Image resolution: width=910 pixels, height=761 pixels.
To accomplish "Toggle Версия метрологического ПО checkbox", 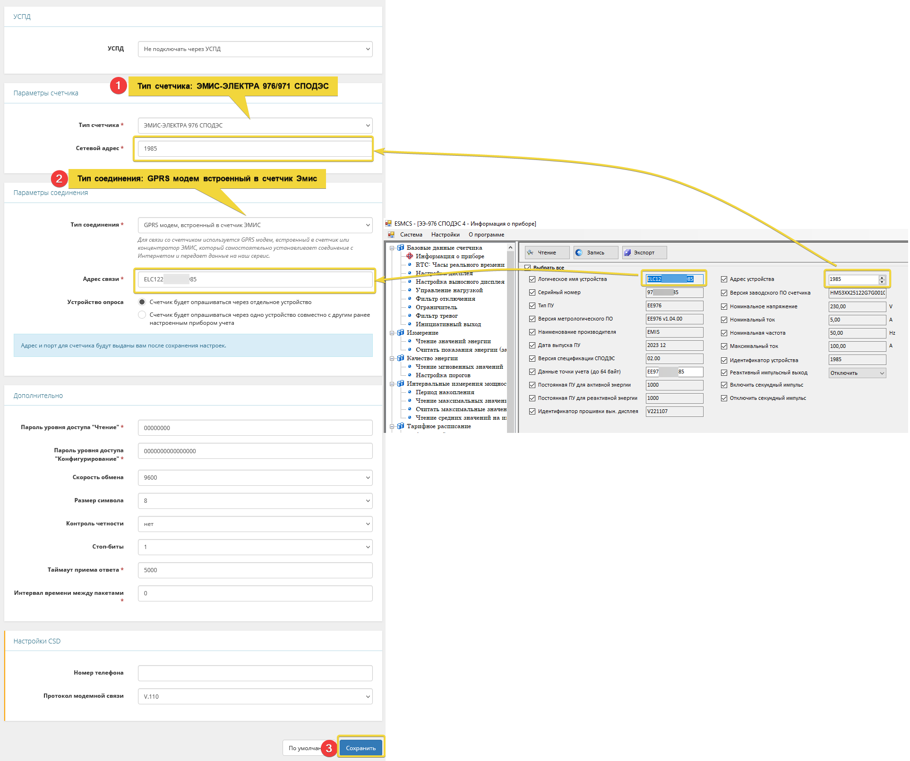I will 532,319.
